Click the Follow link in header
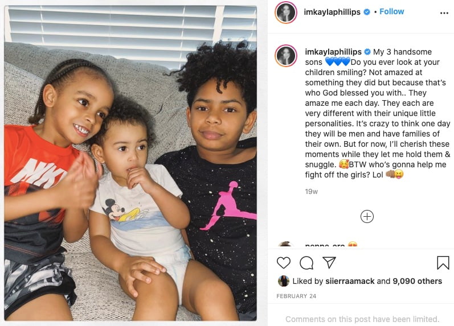Viewport: 454px width, 326px height. [x=391, y=11]
